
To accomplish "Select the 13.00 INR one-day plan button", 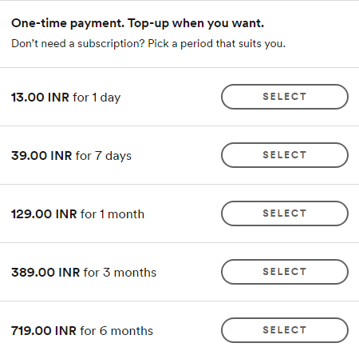I will pos(285,97).
